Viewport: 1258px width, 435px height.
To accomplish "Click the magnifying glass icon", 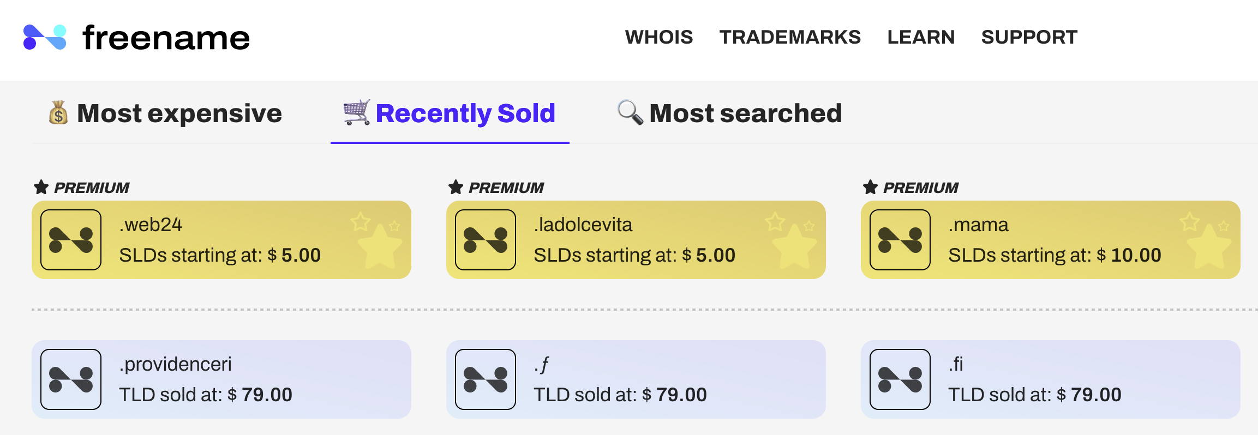I will [630, 112].
